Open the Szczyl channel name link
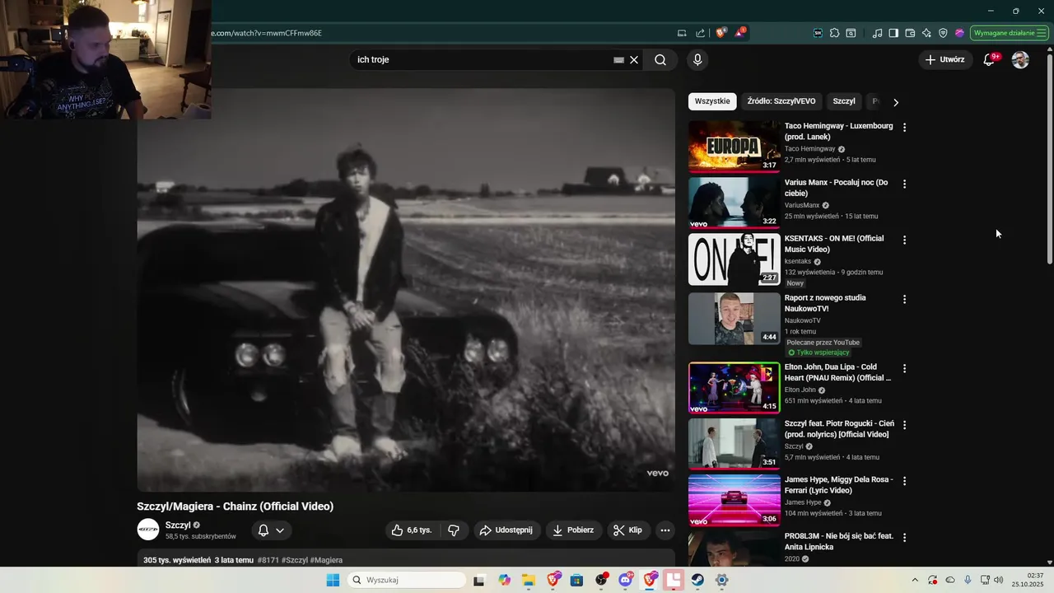Viewport: 1054px width, 593px height. pos(178,525)
